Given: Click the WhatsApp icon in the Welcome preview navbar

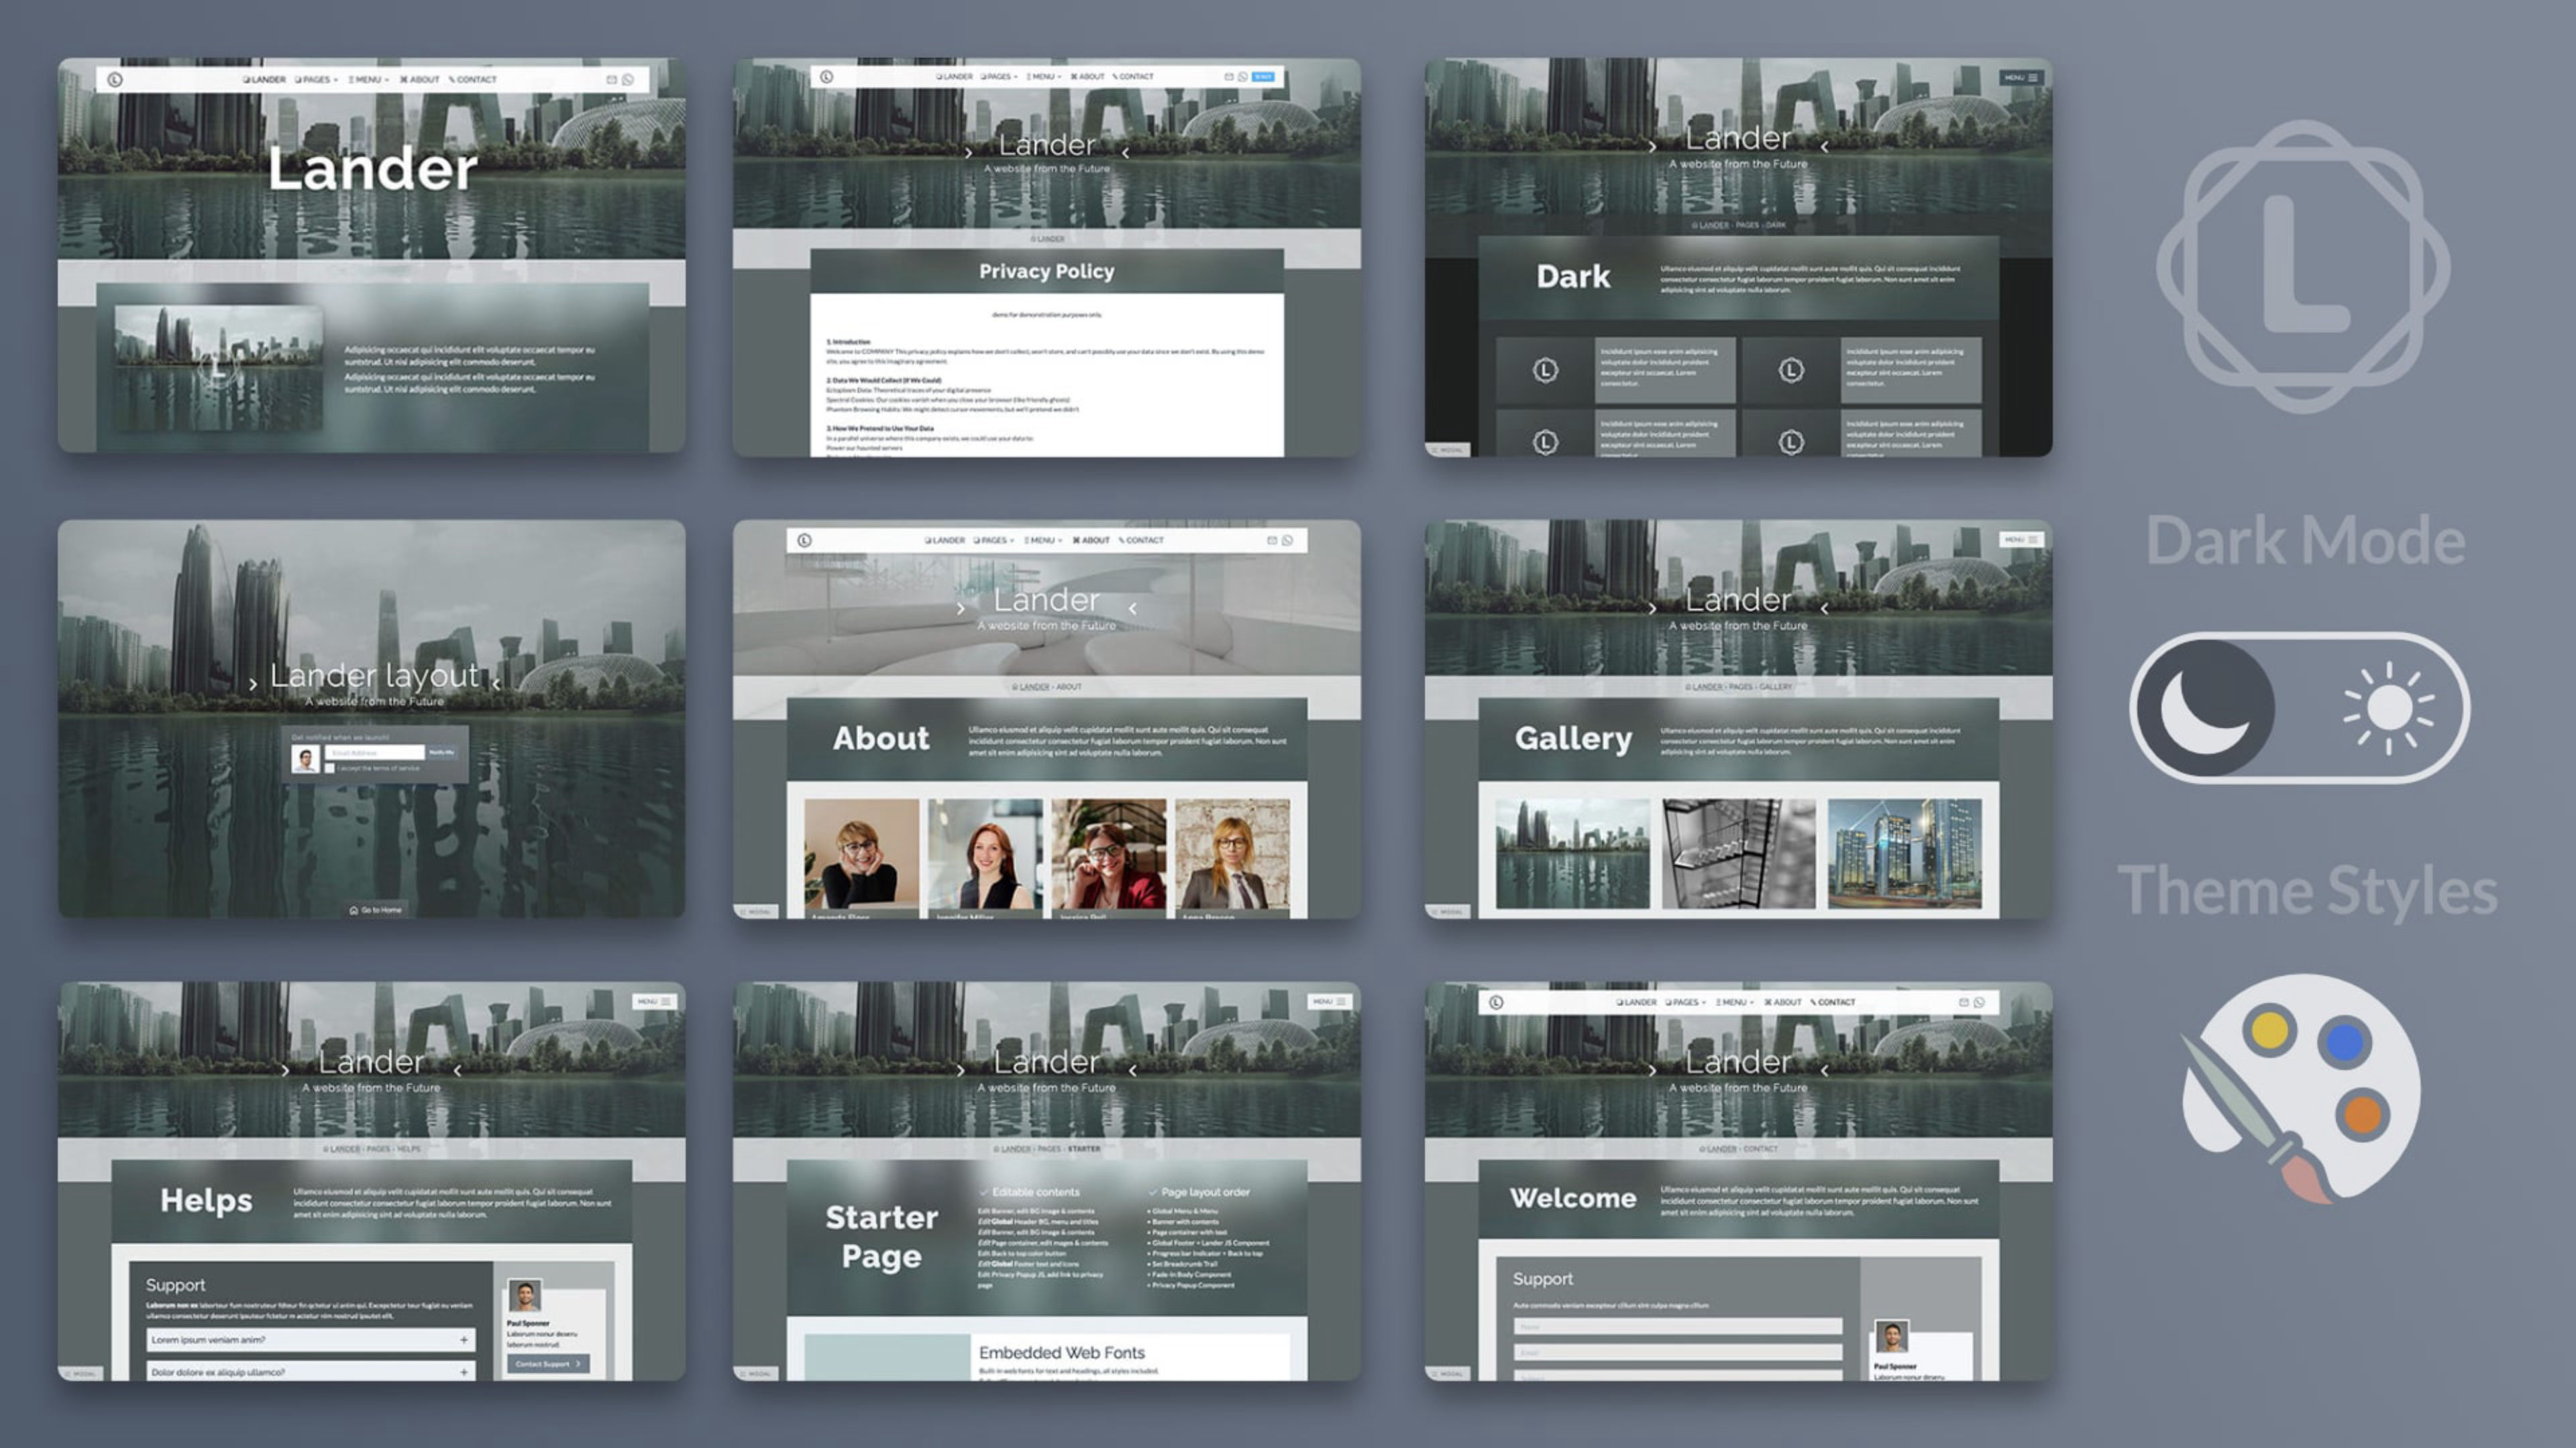Looking at the screenshot, I should pyautogui.click(x=1979, y=1002).
